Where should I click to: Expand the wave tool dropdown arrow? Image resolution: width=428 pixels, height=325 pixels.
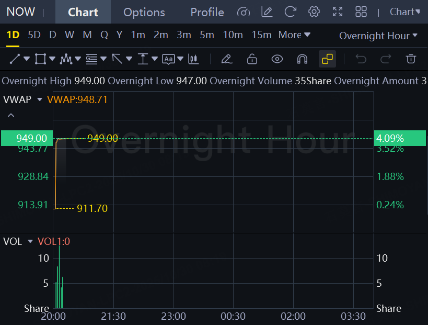coord(78,59)
